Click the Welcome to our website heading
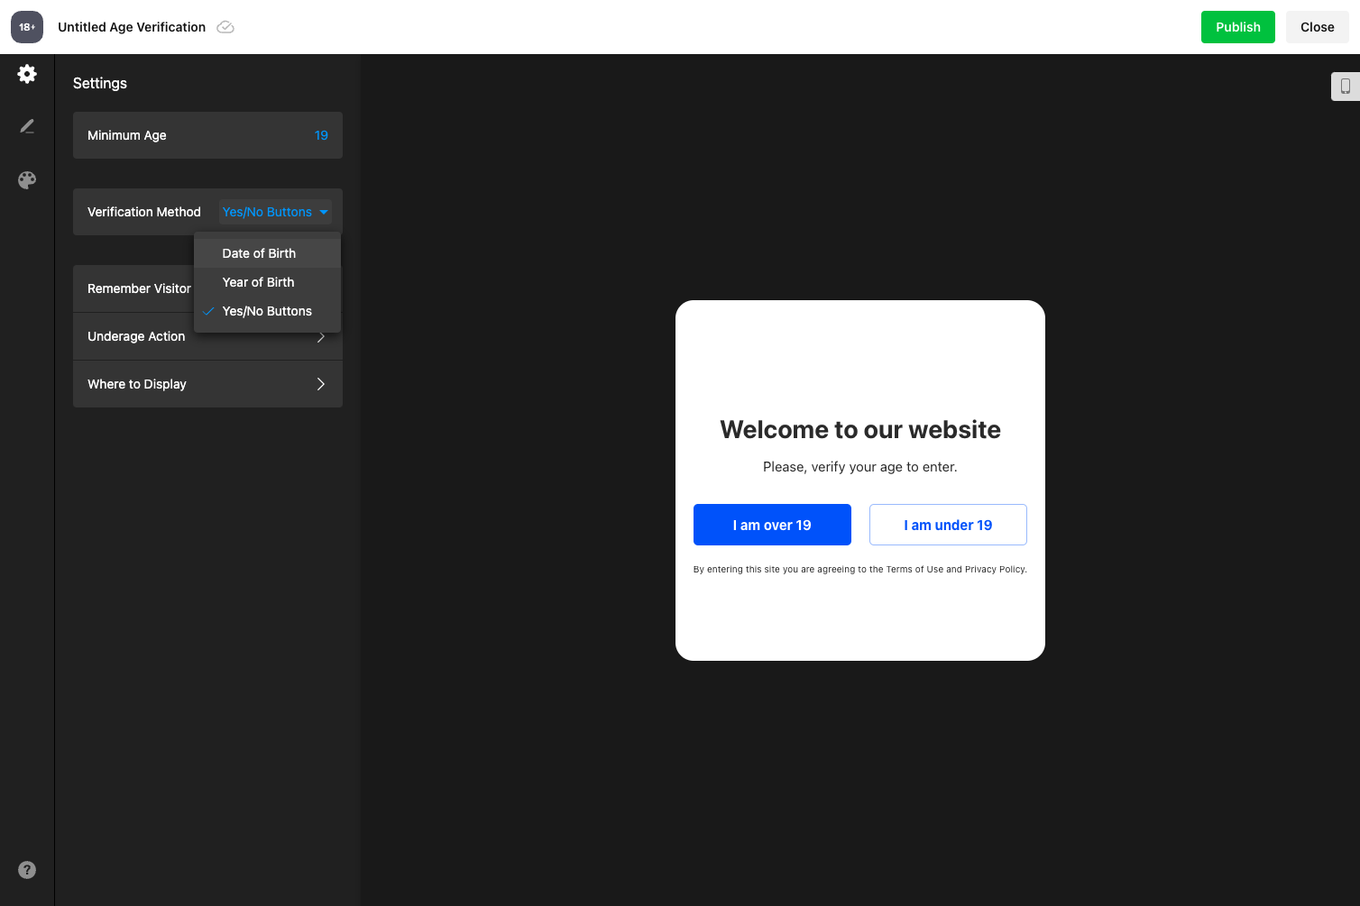This screenshot has height=906, width=1360. (860, 429)
